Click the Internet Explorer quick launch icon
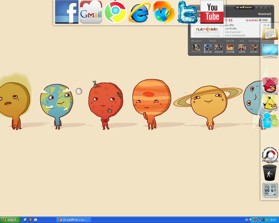Image resolution: width=279 pixels, height=223 pixels. click(x=25, y=220)
